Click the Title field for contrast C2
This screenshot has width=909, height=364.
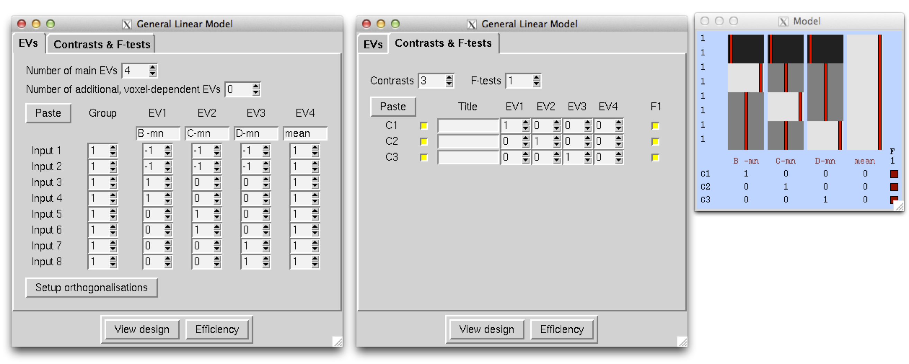(467, 142)
